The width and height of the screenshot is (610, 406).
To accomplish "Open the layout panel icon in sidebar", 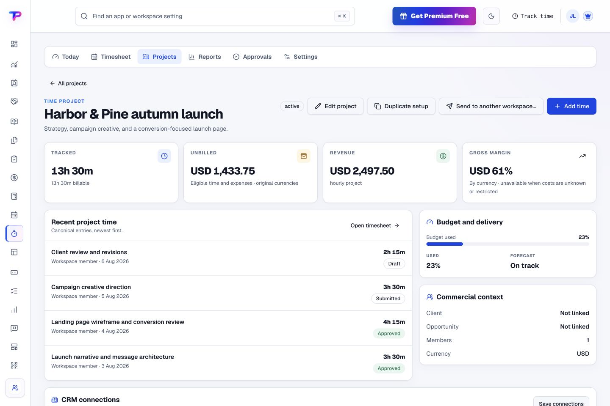I will 14,252.
